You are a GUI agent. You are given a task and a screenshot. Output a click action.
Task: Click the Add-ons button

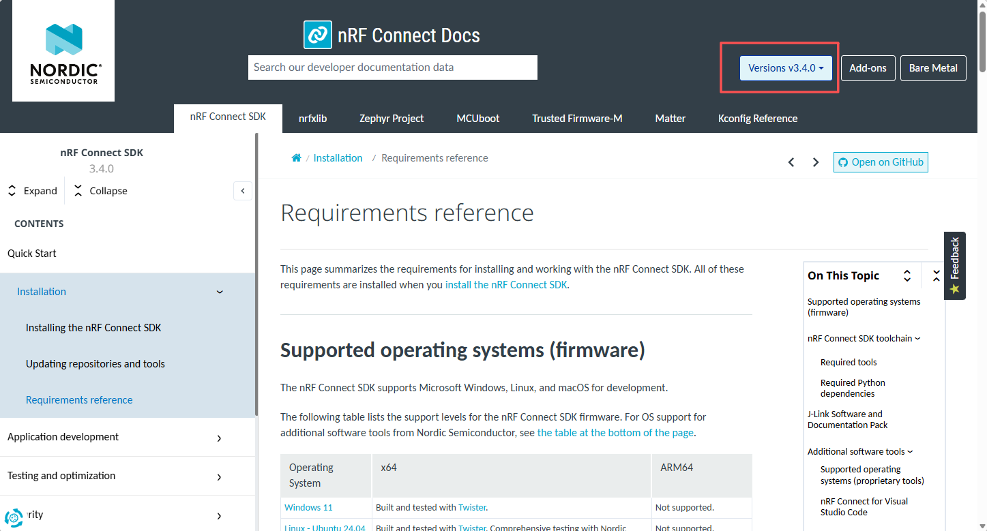(868, 68)
